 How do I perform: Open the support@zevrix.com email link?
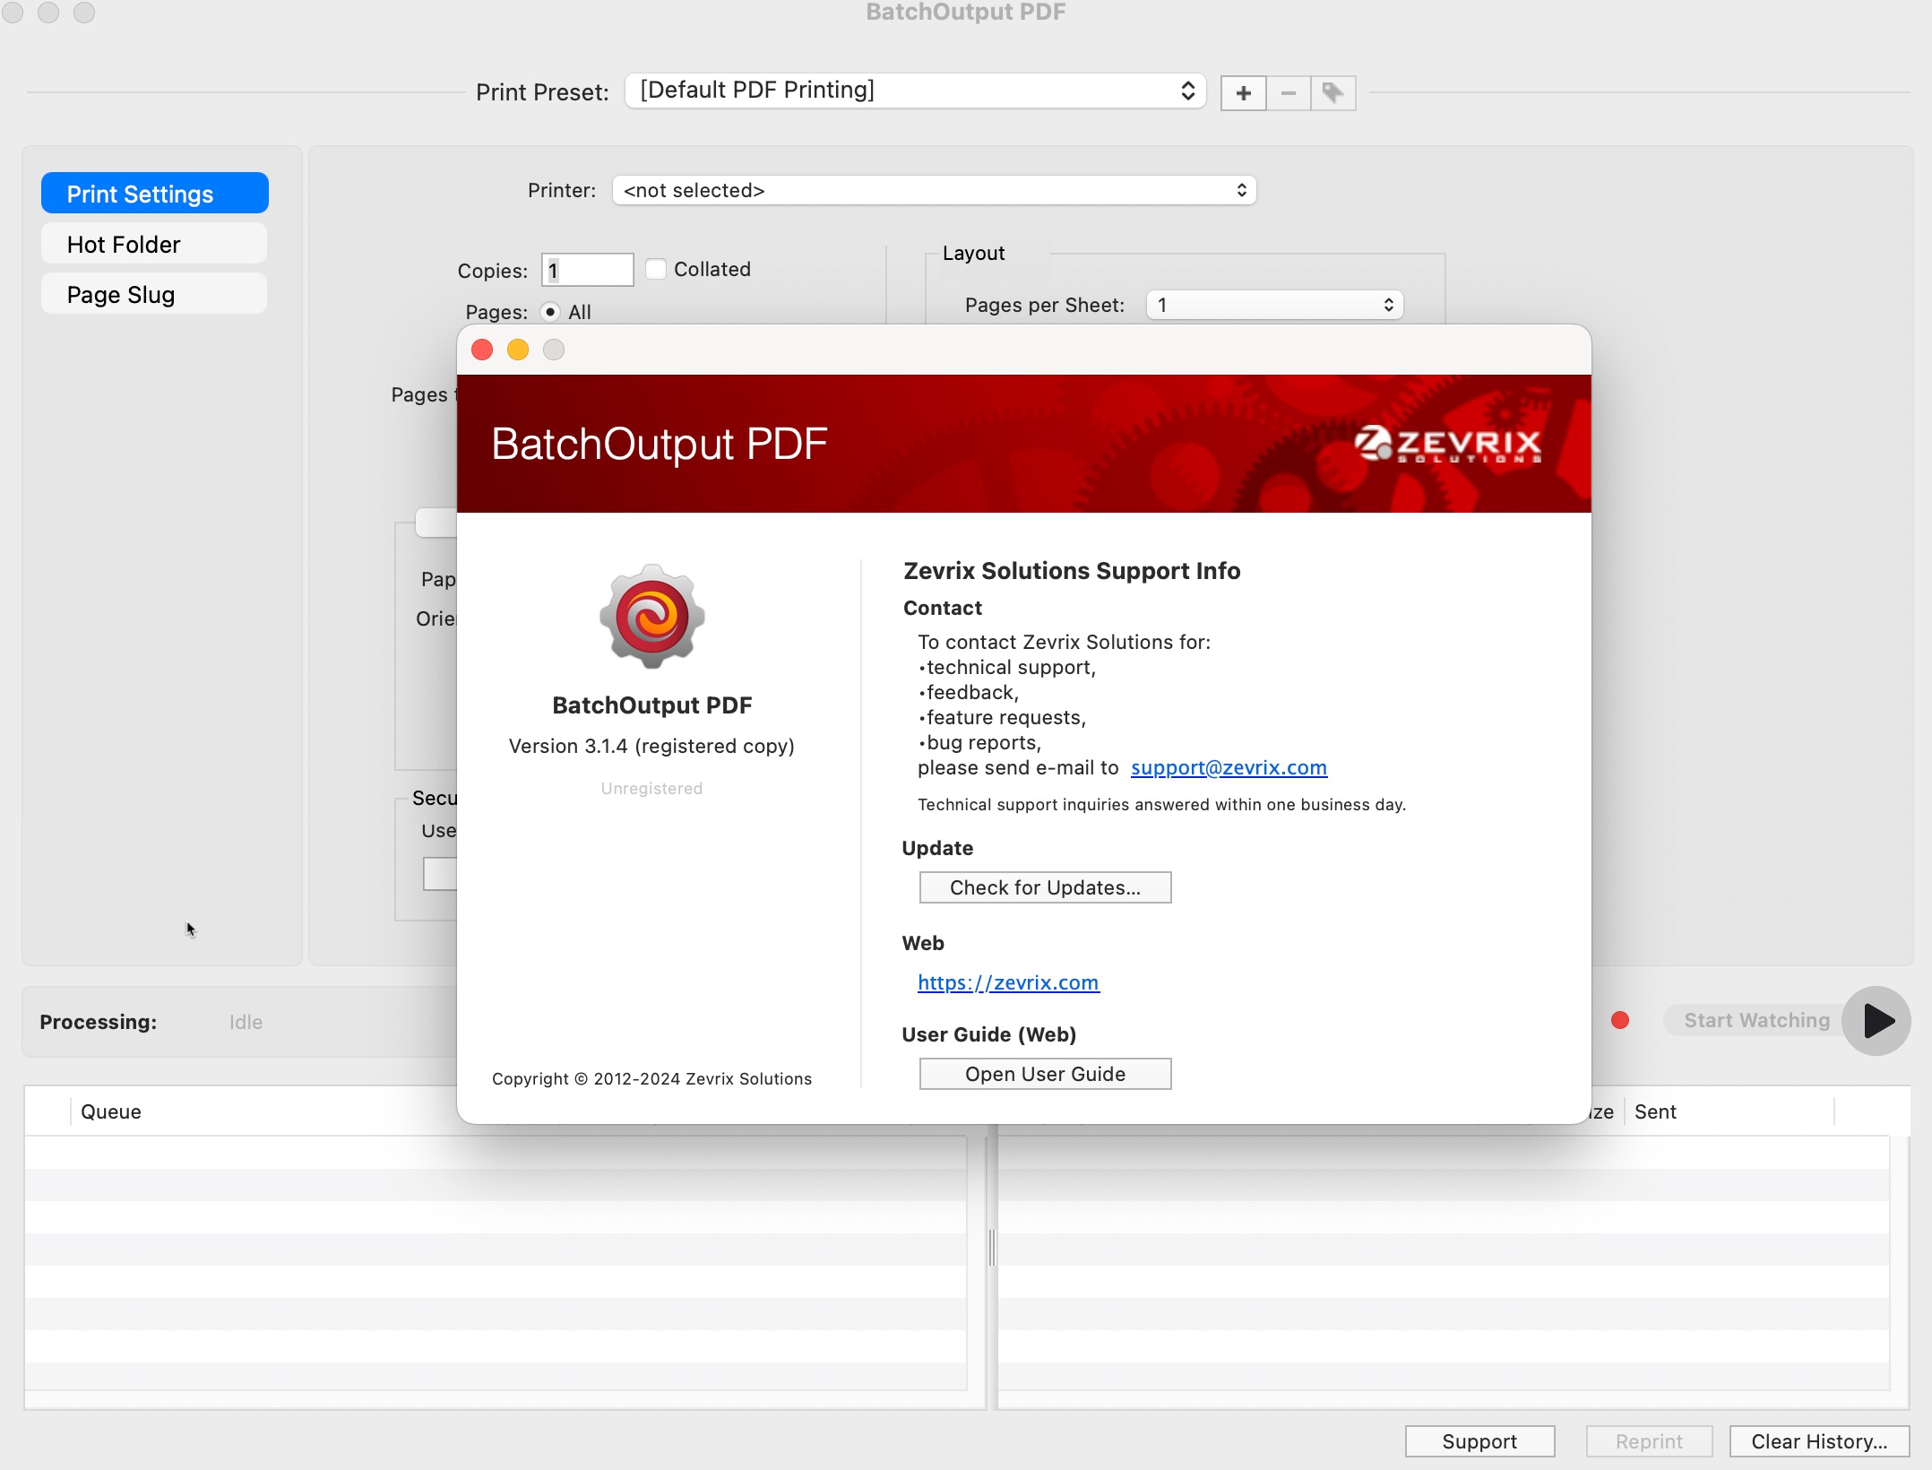point(1229,768)
